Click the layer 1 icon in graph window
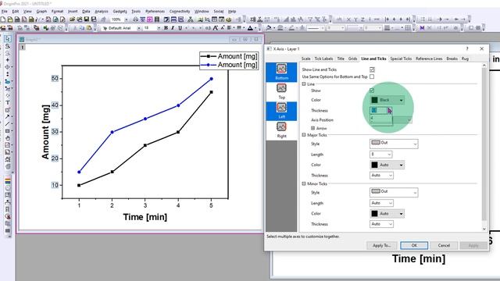This screenshot has width=500, height=281. [23, 47]
